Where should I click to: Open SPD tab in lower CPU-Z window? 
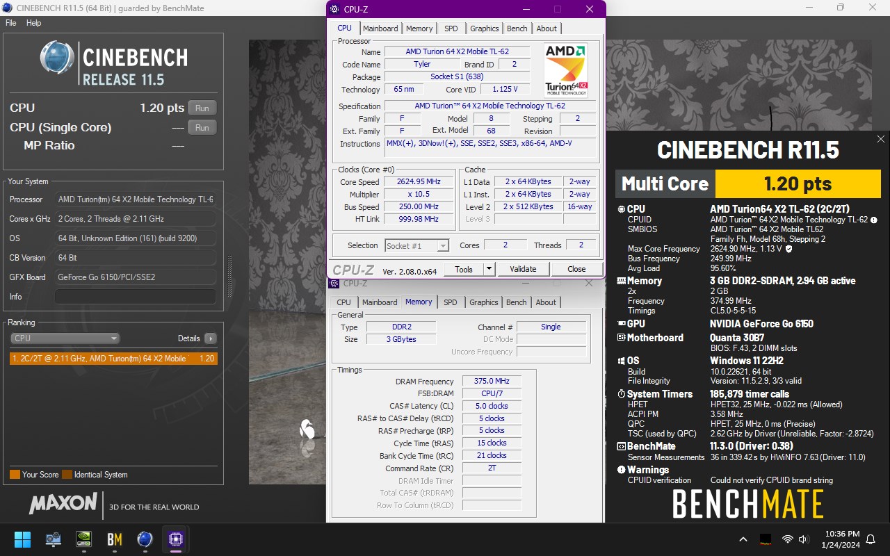pos(451,302)
